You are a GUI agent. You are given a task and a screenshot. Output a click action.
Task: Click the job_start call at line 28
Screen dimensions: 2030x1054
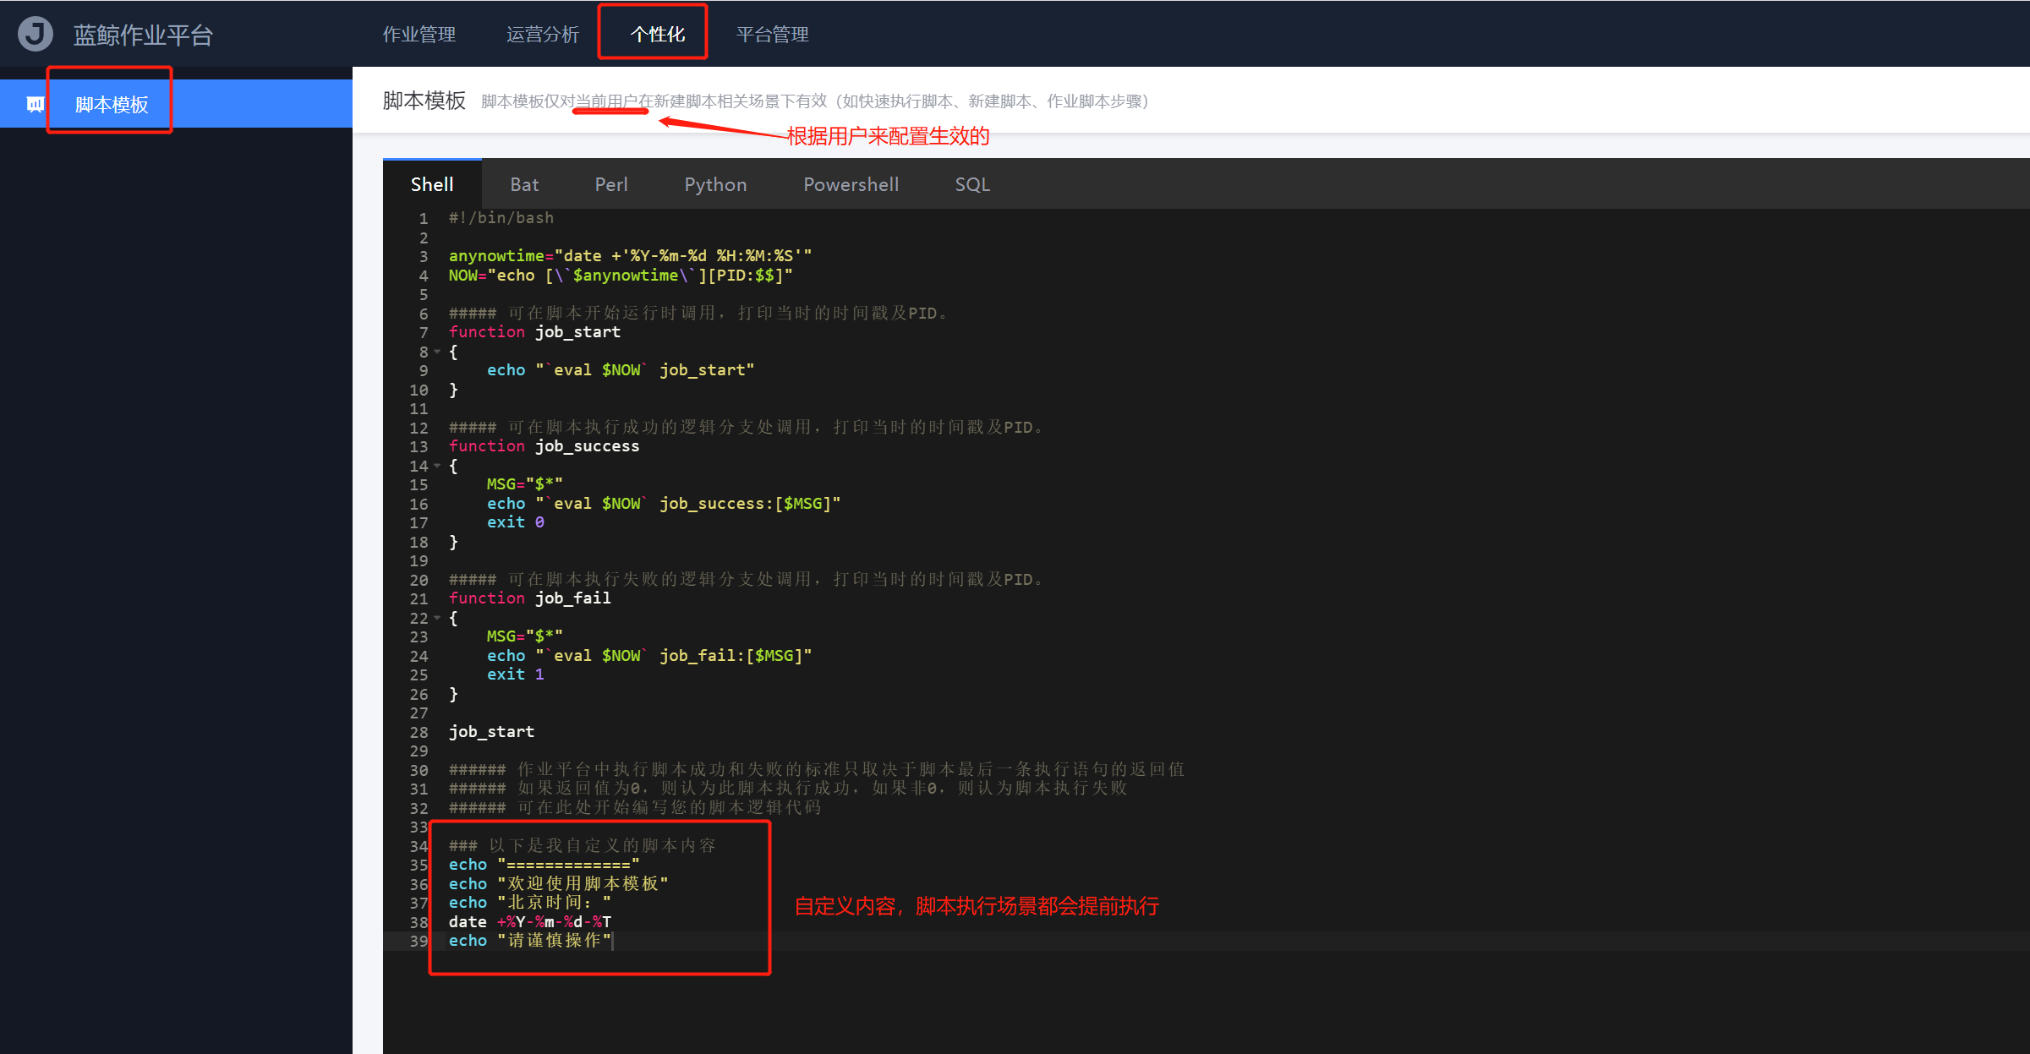pyautogui.click(x=491, y=732)
